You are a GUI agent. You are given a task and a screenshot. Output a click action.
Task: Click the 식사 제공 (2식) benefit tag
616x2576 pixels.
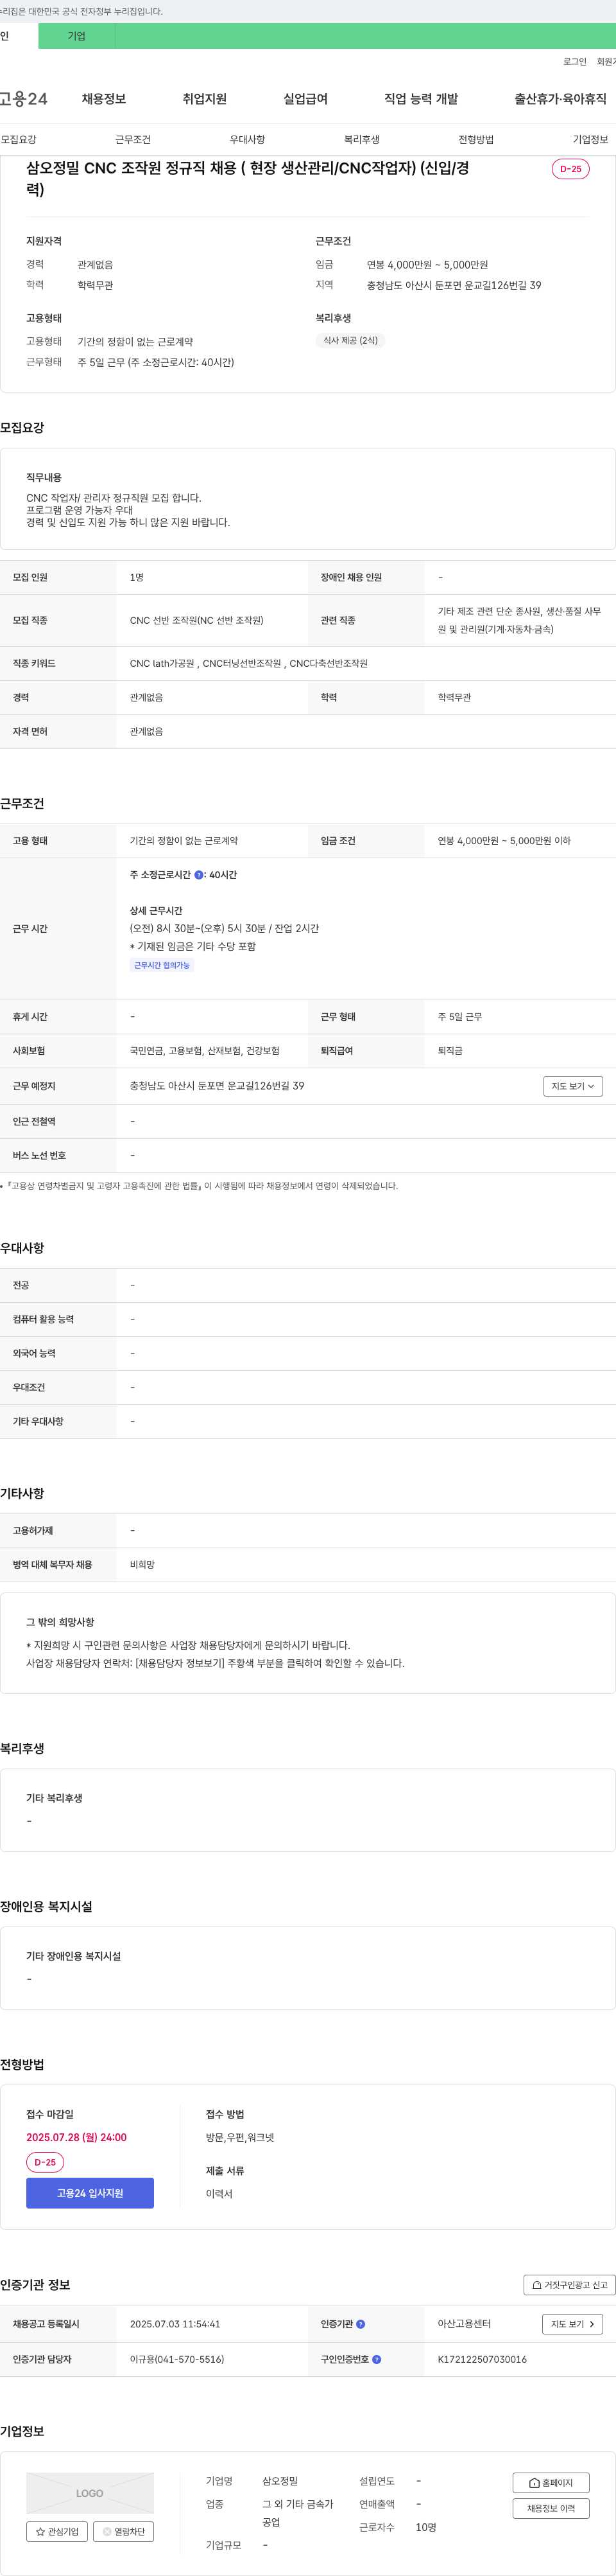point(350,340)
